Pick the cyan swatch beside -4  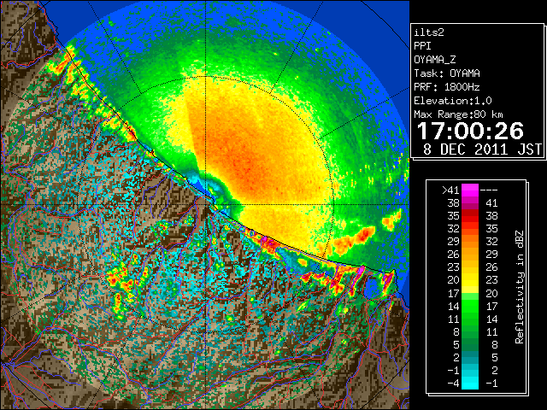click(470, 384)
